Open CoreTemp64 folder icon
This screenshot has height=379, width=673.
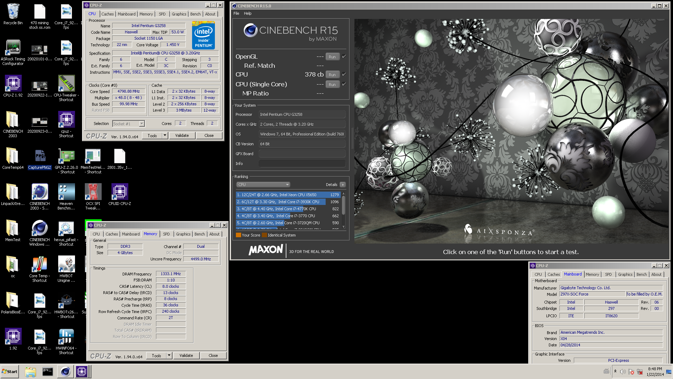point(13,158)
